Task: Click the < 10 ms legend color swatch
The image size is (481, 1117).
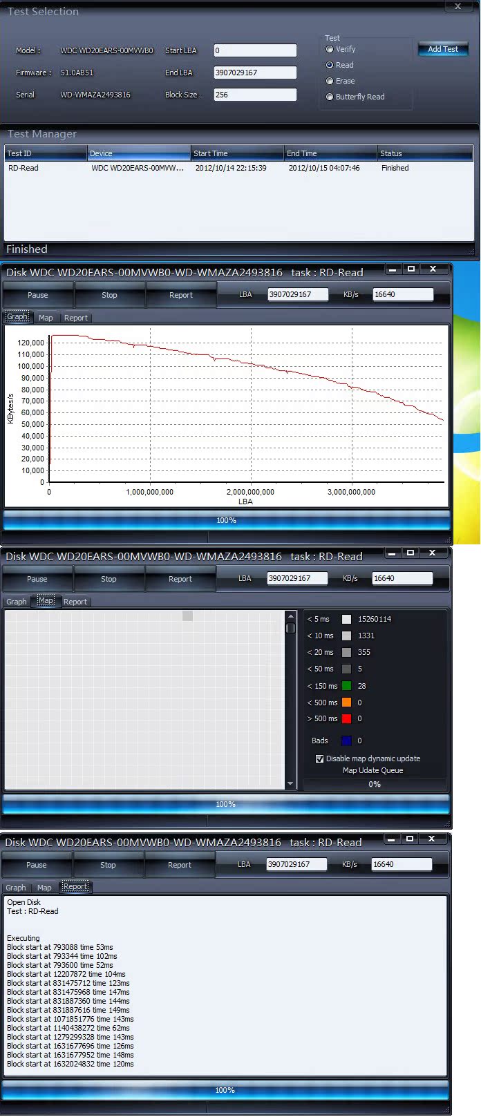Action: (x=346, y=636)
